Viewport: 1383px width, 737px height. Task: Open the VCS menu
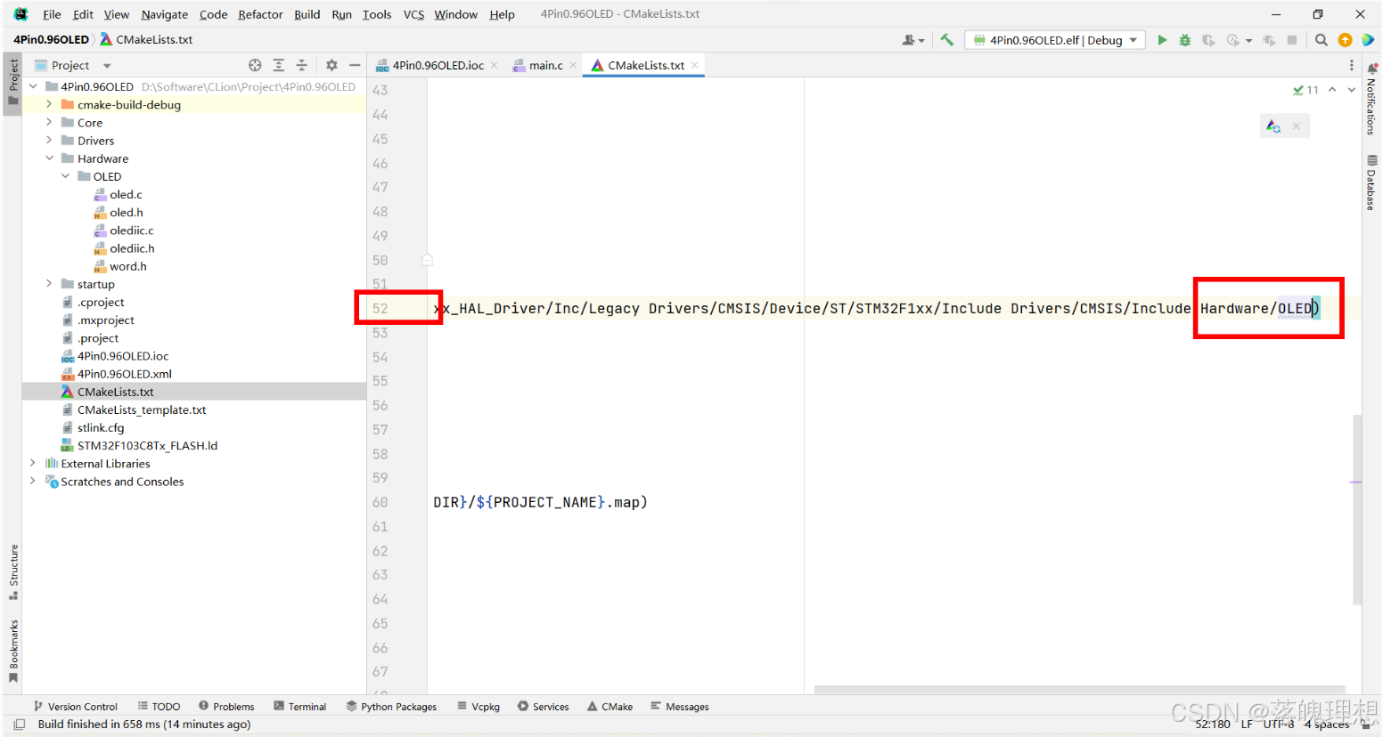[413, 14]
